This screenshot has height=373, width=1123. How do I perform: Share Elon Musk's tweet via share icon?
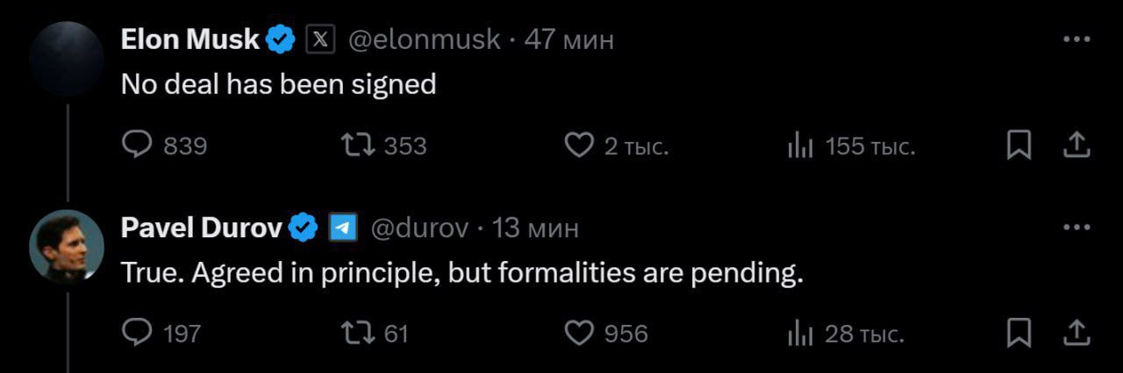click(1077, 145)
